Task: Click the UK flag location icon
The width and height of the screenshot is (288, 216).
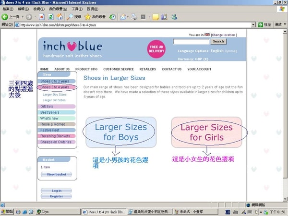Action: point(207,35)
